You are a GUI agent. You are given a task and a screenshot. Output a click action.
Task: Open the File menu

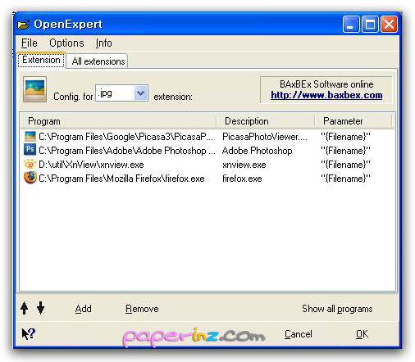point(30,43)
